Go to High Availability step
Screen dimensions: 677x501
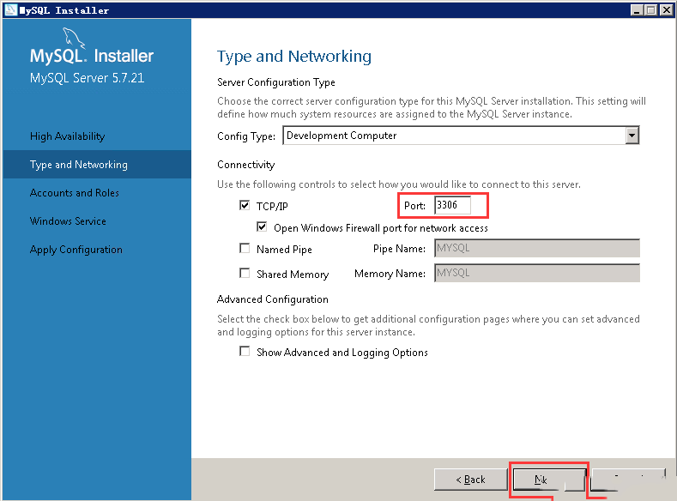click(x=67, y=136)
